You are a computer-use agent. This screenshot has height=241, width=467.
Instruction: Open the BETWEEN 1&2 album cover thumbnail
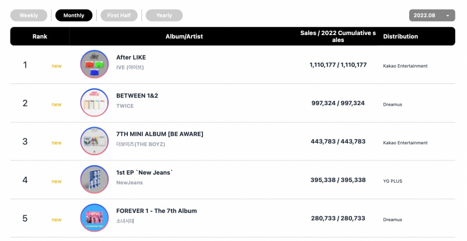[x=95, y=103]
